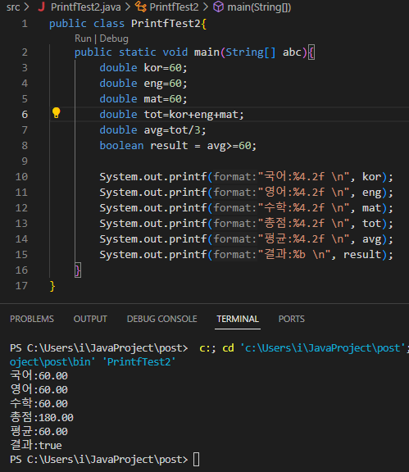
Task: Expand the PrintfTest2.java breadcrumb item
Action: pyautogui.click(x=85, y=7)
